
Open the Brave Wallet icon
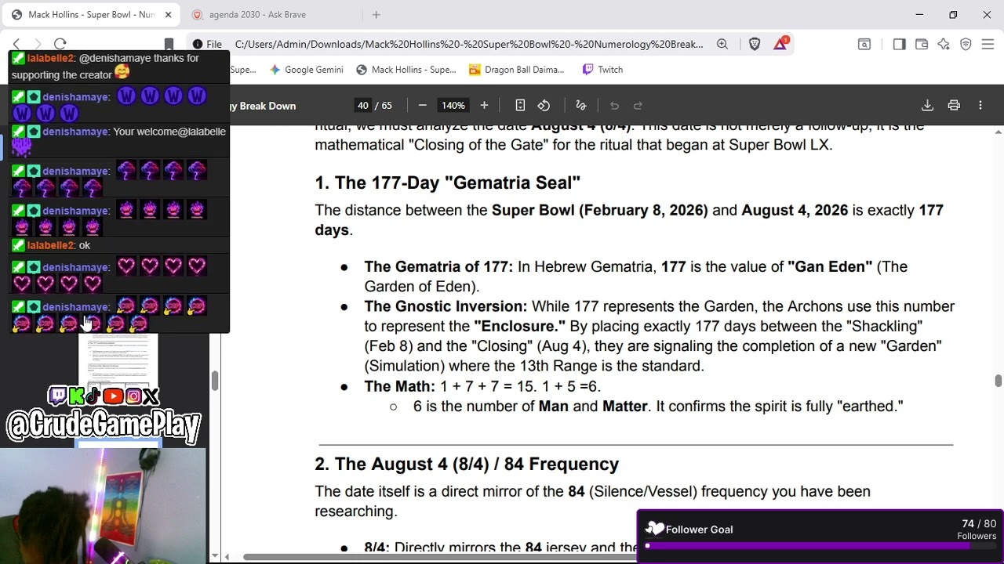(x=922, y=44)
